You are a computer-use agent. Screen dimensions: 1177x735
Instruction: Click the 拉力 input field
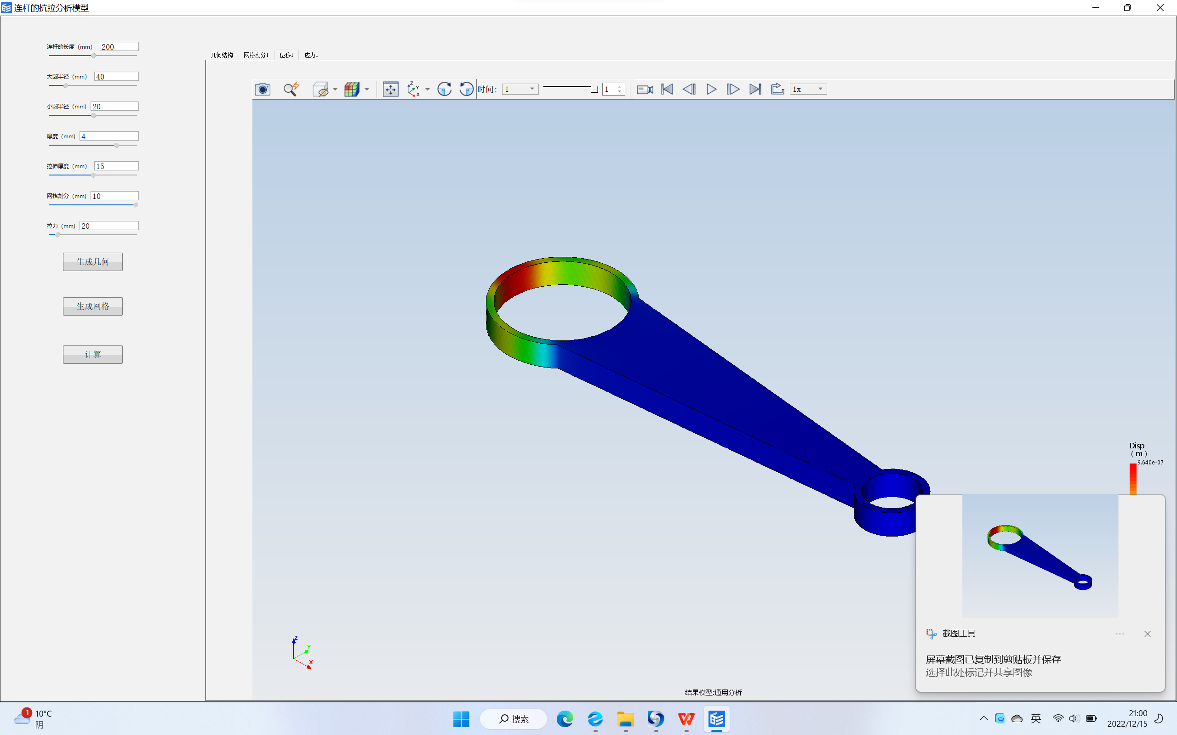[x=109, y=226]
